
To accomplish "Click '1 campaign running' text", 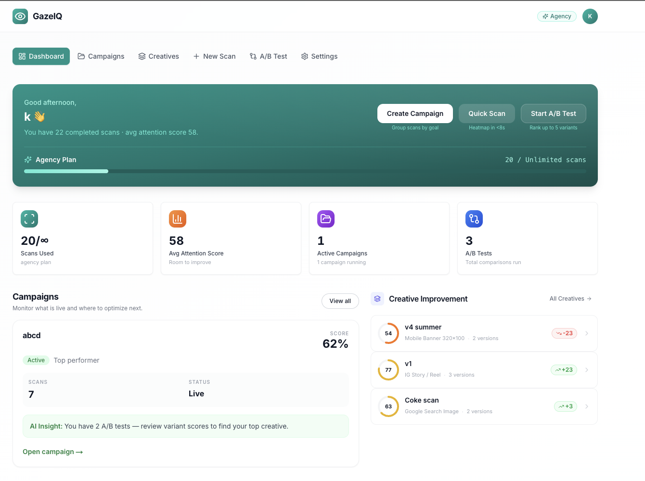I will click(341, 262).
